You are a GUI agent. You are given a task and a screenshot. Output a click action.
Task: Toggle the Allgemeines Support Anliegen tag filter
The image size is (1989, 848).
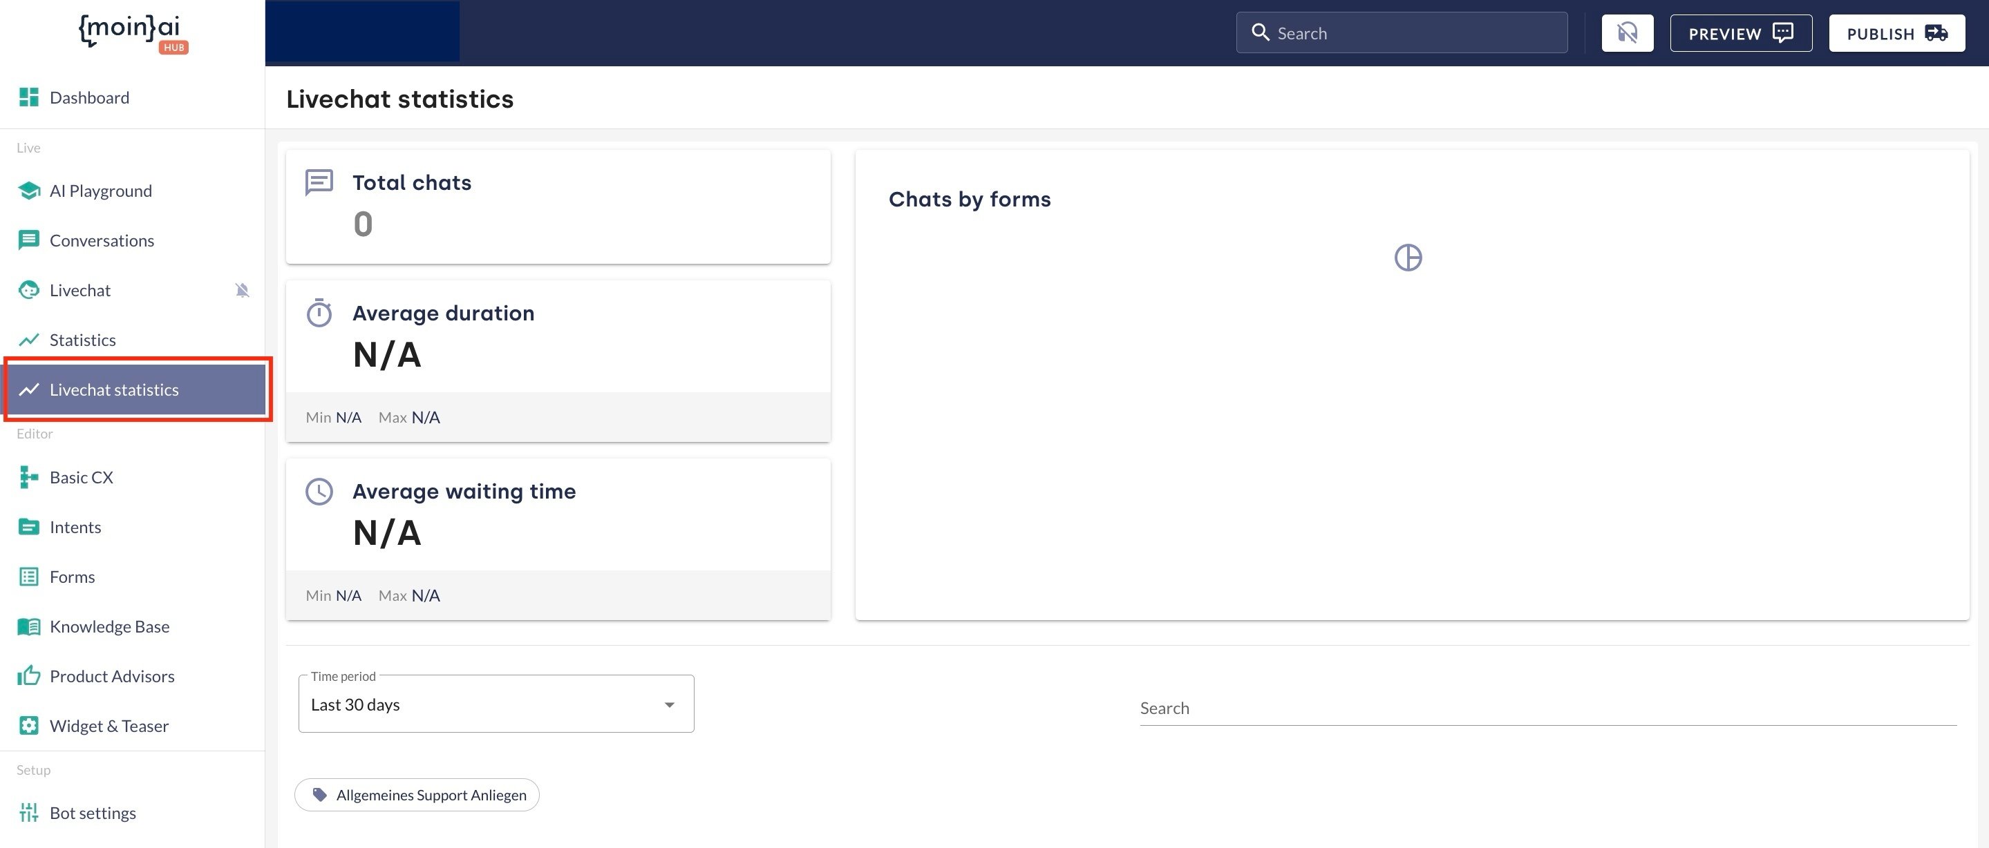pyautogui.click(x=417, y=795)
